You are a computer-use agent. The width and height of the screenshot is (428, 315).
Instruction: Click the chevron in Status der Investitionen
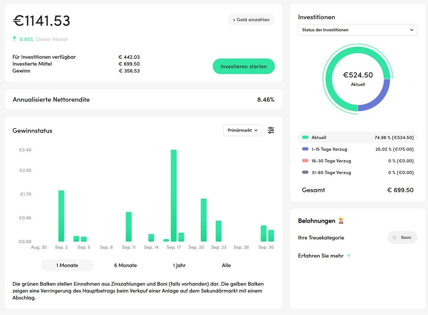(x=412, y=30)
